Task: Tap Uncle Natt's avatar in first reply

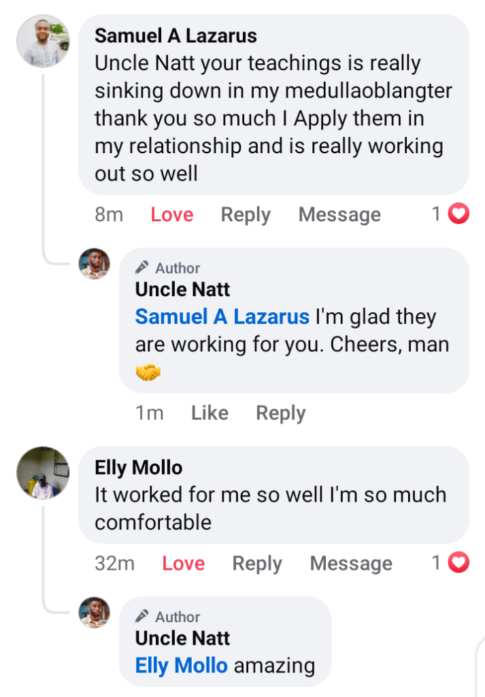Action: click(95, 263)
